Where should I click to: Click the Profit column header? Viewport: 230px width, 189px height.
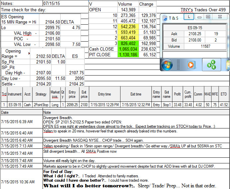[x=177, y=94]
